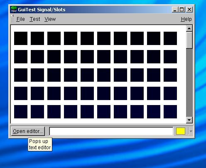Click the vertical scrollbar thumb
This screenshot has width=206, height=168.
189,40
